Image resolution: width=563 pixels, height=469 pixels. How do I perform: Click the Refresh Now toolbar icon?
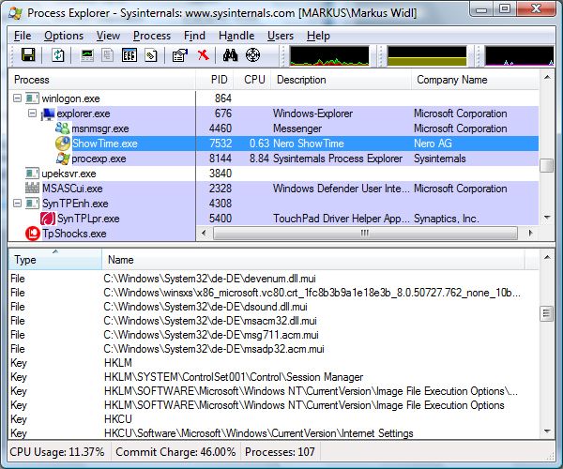coord(58,55)
